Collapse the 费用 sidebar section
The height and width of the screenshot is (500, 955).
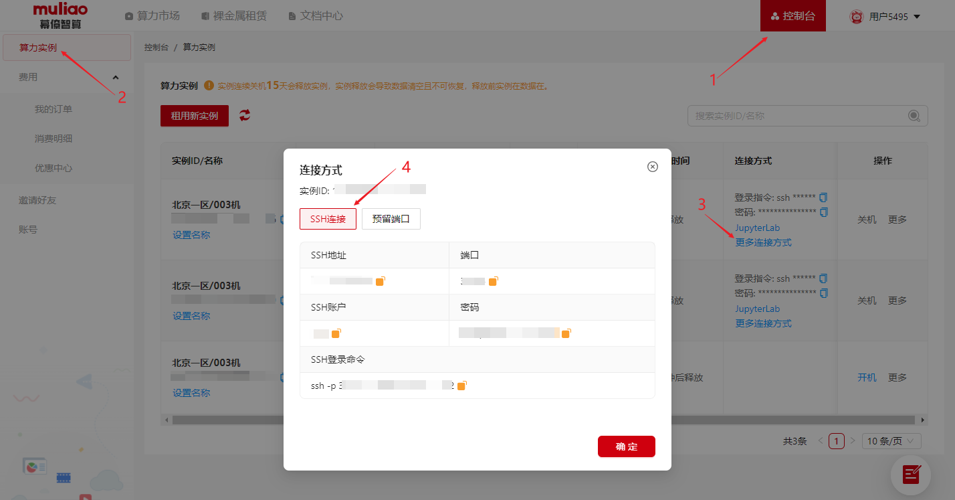point(116,78)
